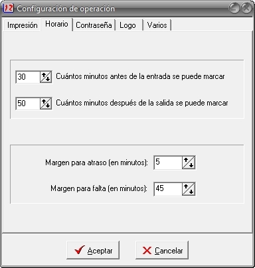The width and height of the screenshot is (255, 268).
Task: Click the Margen para atraso input field
Action: pyautogui.click(x=168, y=163)
